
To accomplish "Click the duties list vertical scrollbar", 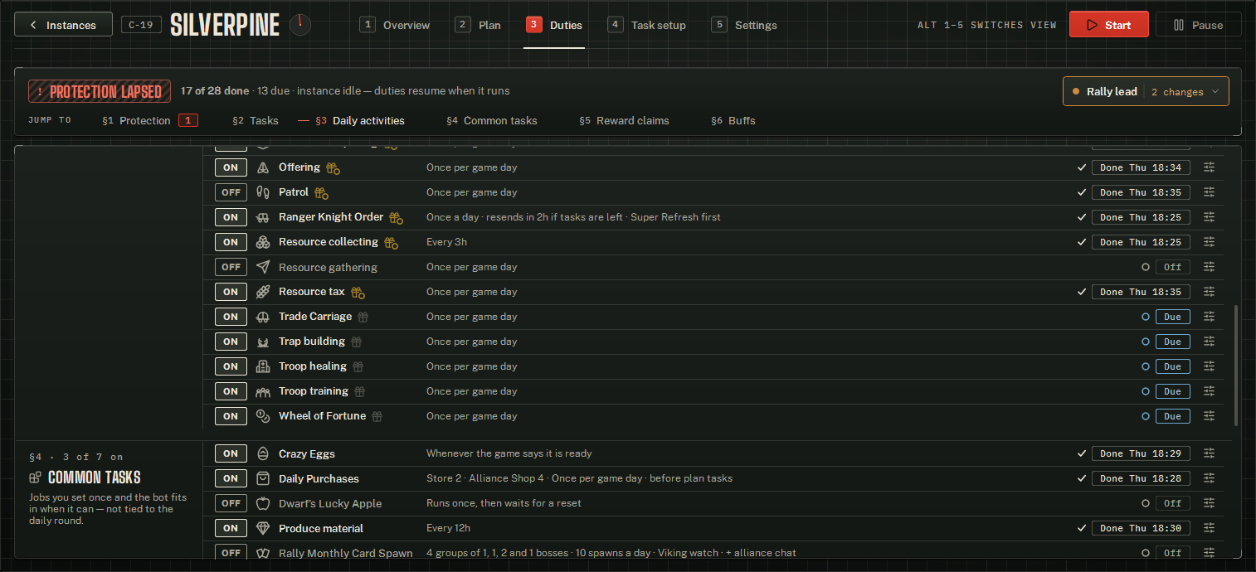I will point(1236,365).
